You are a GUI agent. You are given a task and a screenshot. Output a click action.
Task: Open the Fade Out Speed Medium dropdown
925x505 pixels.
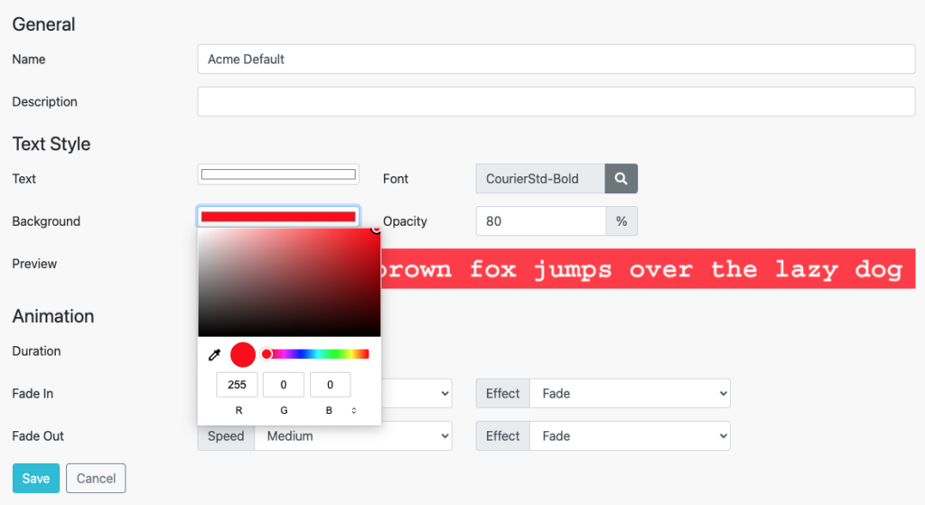[353, 436]
